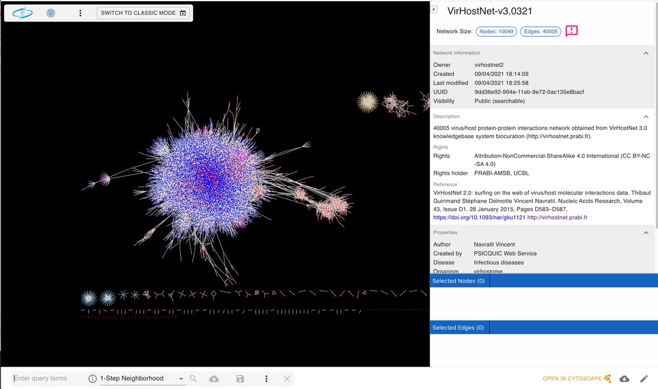The image size is (658, 389).
Task: Click the pink warning message icon
Action: 571,31
